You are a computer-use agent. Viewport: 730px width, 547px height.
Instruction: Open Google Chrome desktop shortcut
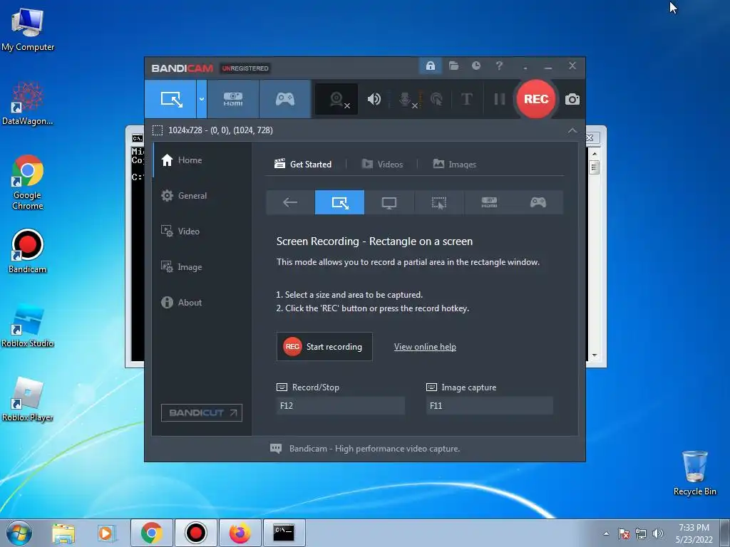tap(28, 182)
